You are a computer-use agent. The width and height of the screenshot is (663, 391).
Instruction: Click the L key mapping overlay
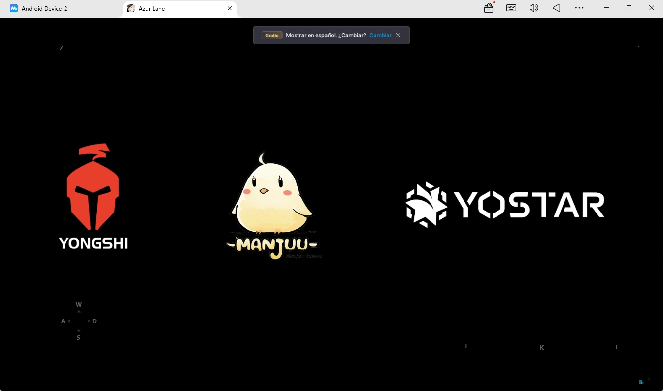pos(617,347)
